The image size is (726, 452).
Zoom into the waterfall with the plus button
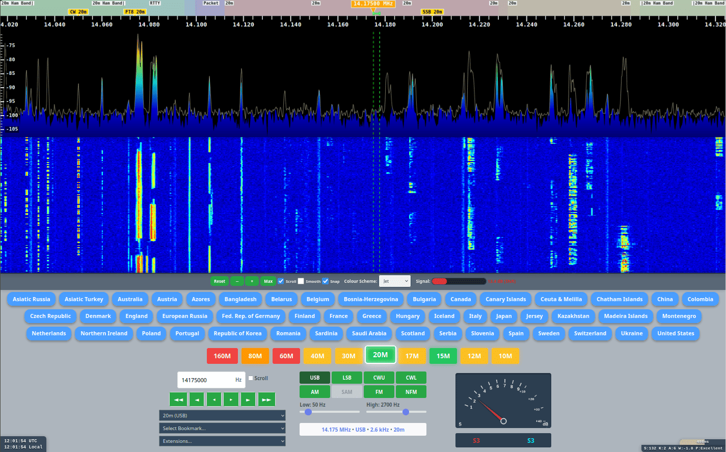[x=252, y=281]
